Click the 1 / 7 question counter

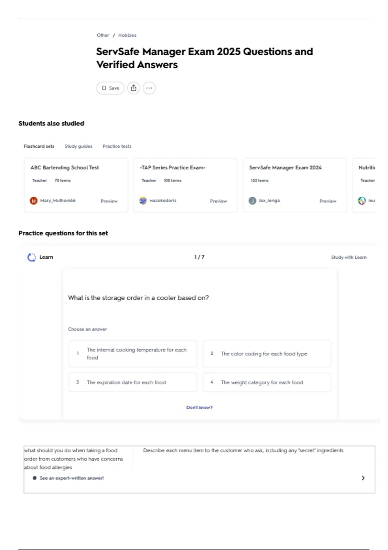pos(199,257)
